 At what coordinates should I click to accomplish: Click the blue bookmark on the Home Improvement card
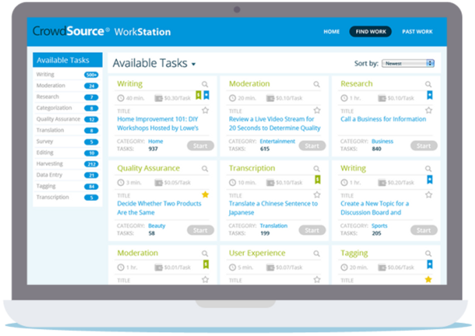pyautogui.click(x=206, y=95)
